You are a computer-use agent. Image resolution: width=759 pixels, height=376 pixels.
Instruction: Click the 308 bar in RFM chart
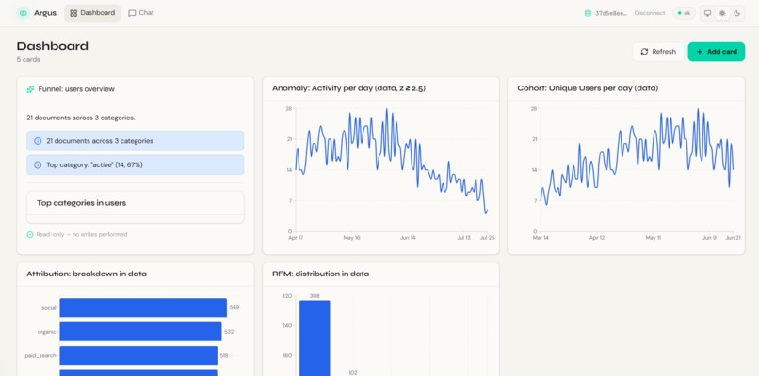(x=315, y=338)
